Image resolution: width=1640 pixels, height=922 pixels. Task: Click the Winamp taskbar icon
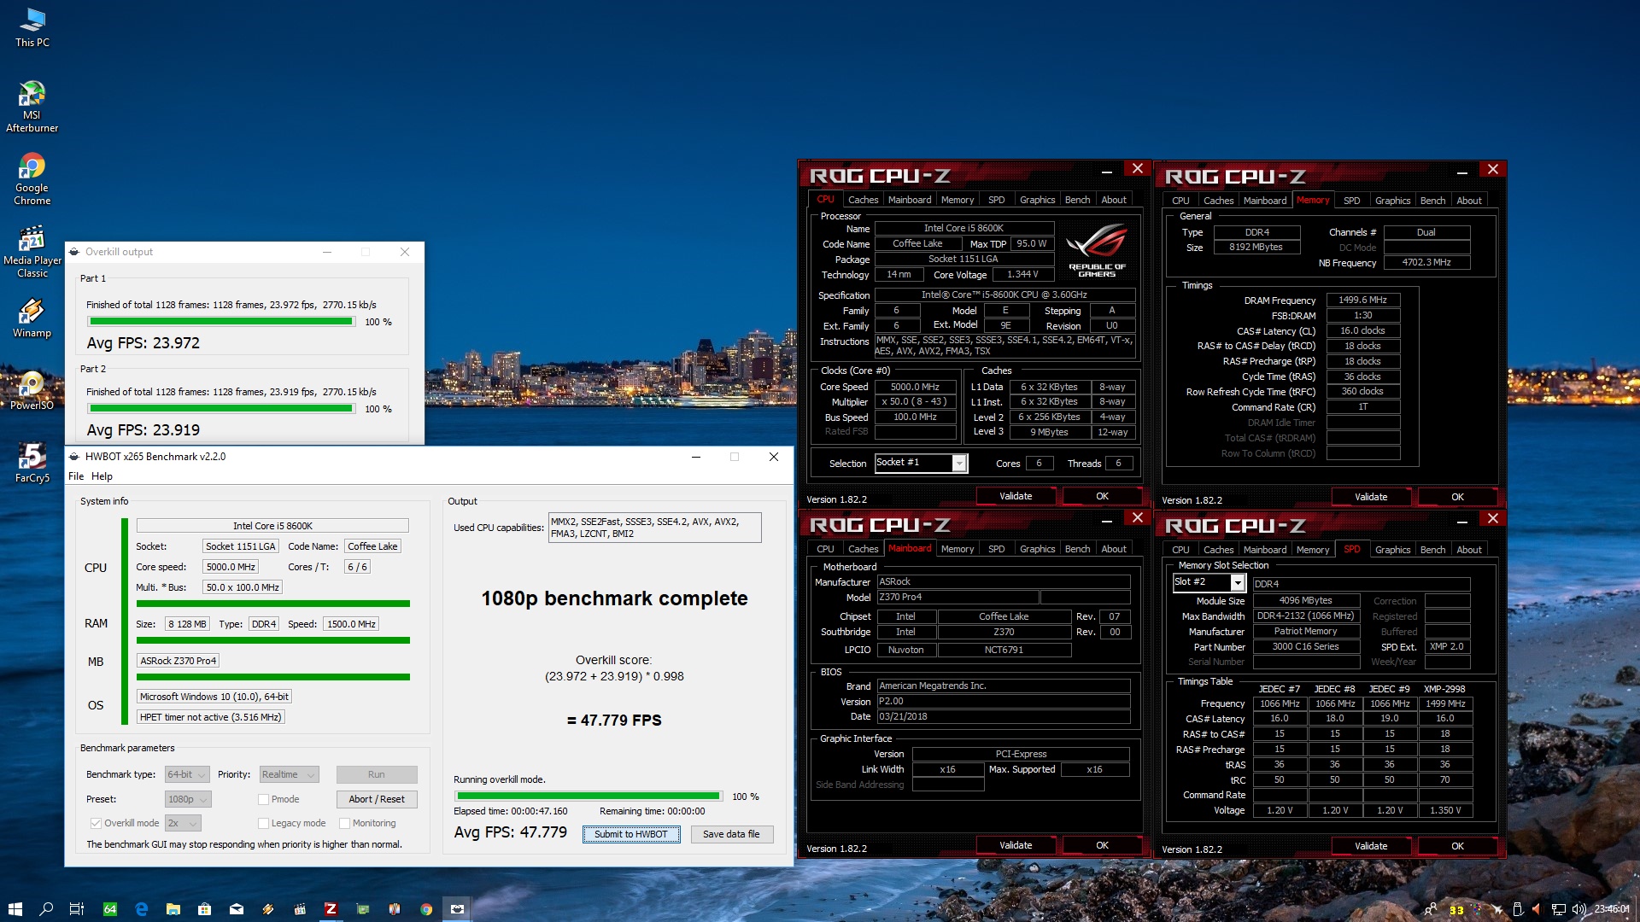[268, 909]
